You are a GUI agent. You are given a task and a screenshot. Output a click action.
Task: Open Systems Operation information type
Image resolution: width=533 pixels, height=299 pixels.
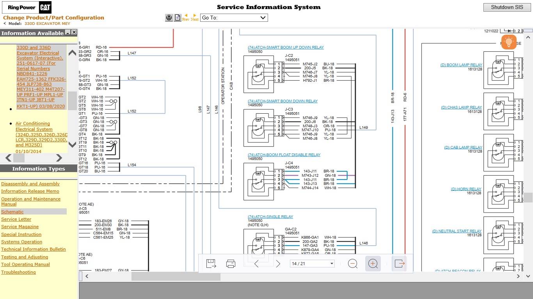point(21,242)
